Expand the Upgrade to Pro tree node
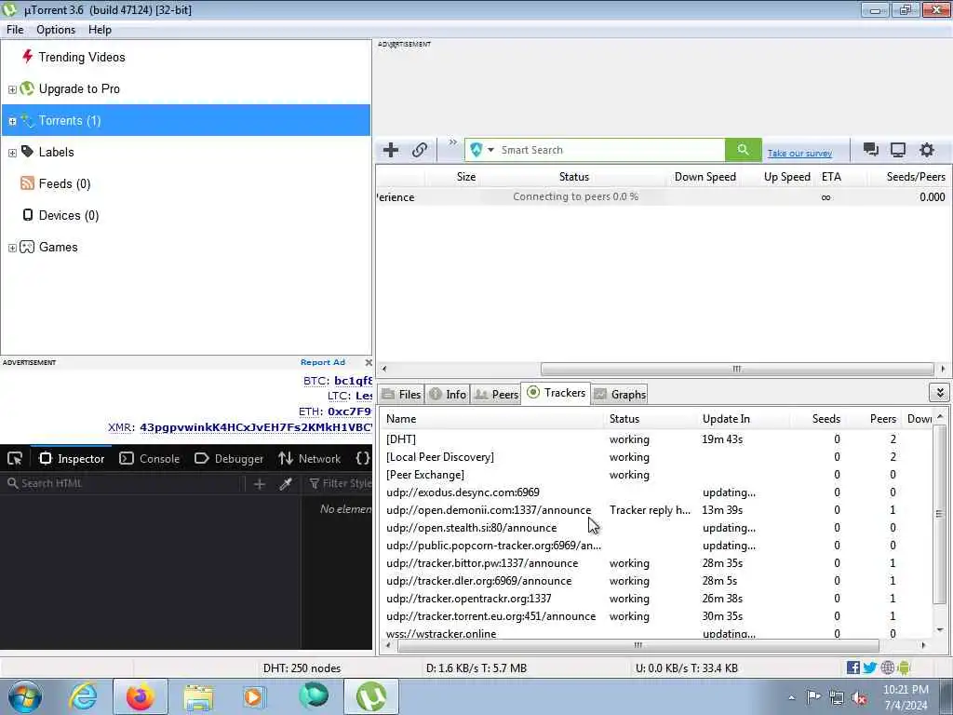 click(12, 89)
